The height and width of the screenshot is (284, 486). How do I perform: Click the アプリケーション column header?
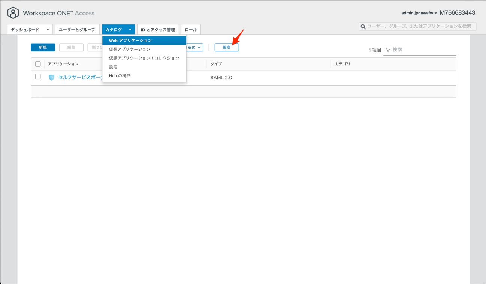click(63, 64)
